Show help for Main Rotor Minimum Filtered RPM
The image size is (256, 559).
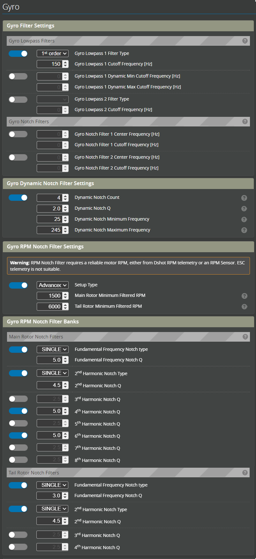click(244, 296)
